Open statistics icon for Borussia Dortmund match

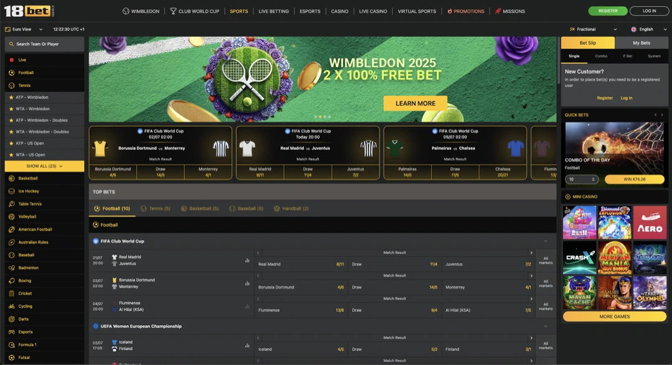click(247, 284)
